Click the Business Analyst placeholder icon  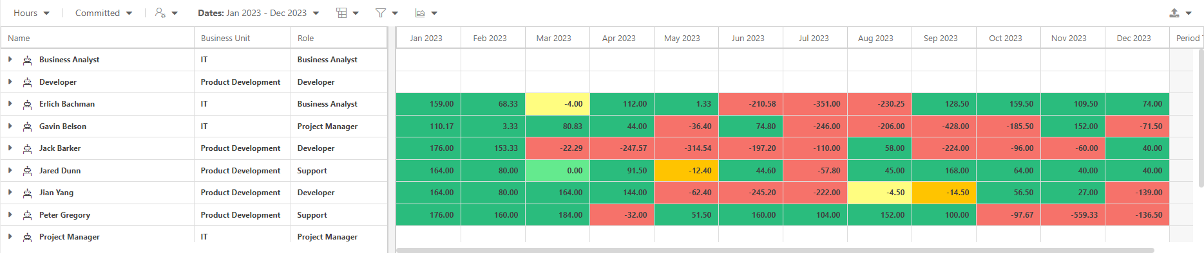[x=28, y=60]
